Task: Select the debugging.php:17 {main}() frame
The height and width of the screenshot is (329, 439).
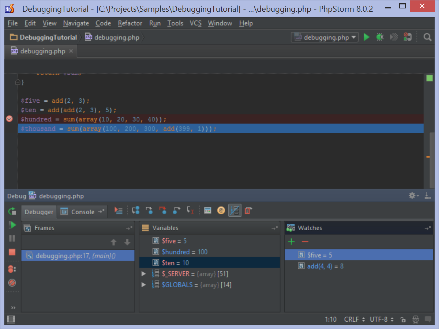Action: point(78,256)
